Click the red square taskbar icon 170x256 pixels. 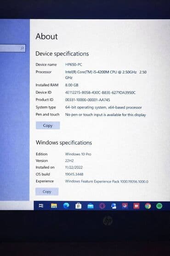[136, 206]
